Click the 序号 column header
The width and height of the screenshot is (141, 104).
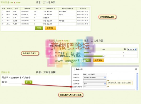[x=4, y=9]
